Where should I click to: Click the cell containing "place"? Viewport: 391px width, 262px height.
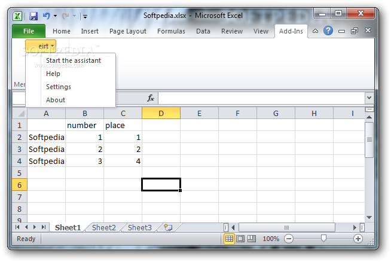coord(123,125)
